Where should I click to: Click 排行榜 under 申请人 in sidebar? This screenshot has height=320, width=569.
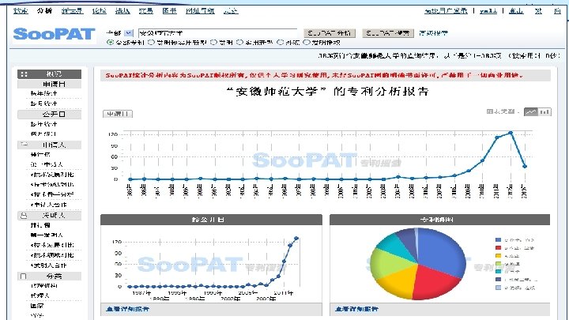[x=40, y=155]
